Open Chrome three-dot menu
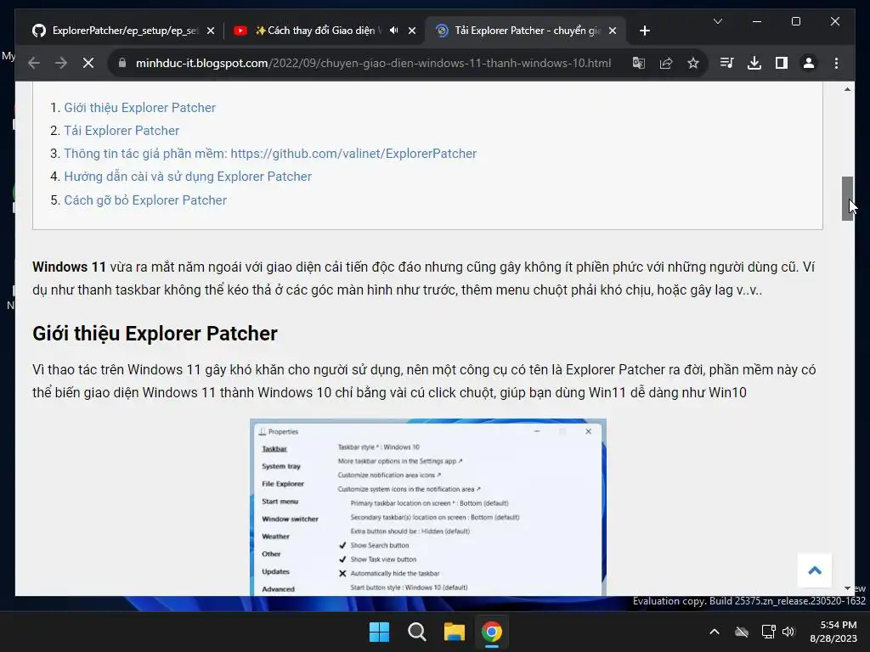The image size is (870, 652). 836,63
